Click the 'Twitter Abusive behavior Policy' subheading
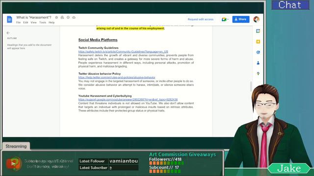 (100, 74)
